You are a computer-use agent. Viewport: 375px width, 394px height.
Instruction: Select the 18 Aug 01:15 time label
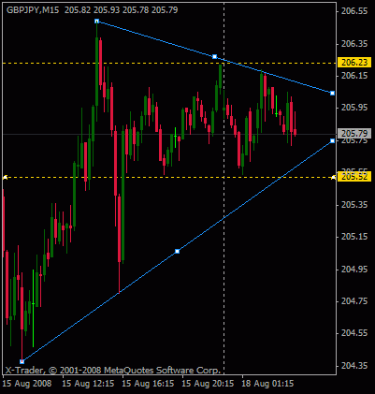point(267,384)
